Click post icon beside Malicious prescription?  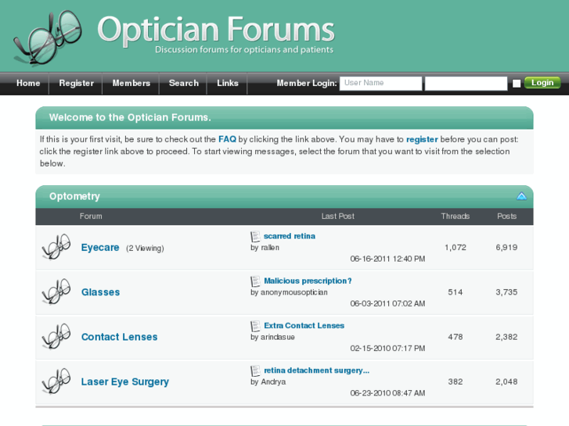(x=255, y=281)
